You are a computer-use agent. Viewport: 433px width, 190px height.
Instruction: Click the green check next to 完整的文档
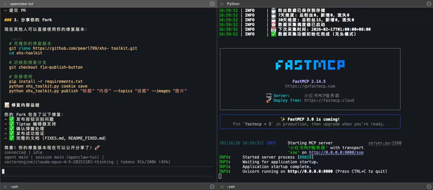(12, 138)
